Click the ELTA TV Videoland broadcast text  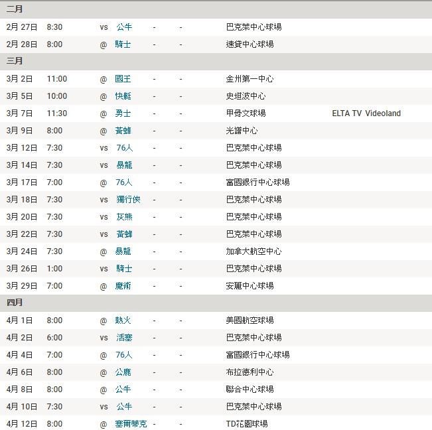click(x=366, y=113)
